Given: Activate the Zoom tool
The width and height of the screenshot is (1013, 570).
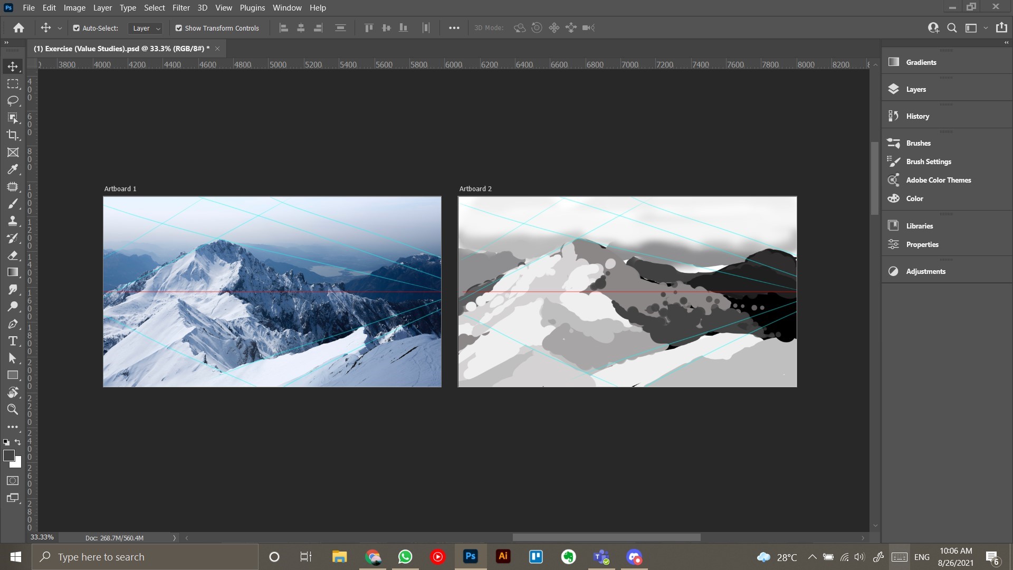Looking at the screenshot, I should [13, 409].
